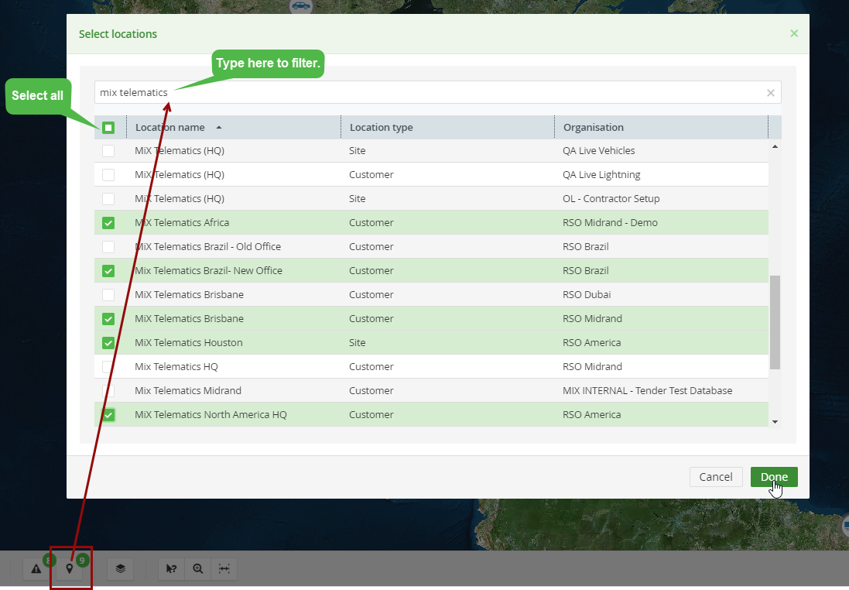This screenshot has height=590, width=849.
Task: Click 'MiX Telematics Africa' location name
Action: tap(181, 223)
